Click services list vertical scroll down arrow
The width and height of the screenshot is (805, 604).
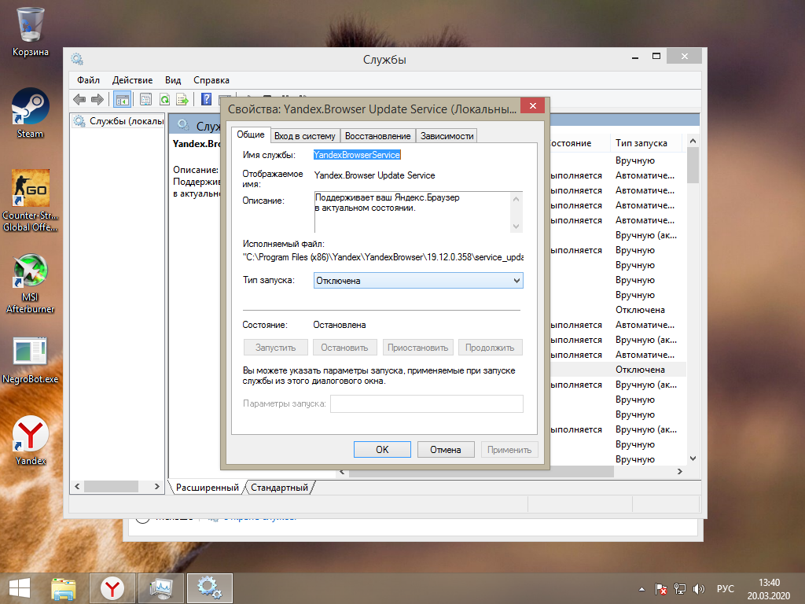tap(693, 459)
